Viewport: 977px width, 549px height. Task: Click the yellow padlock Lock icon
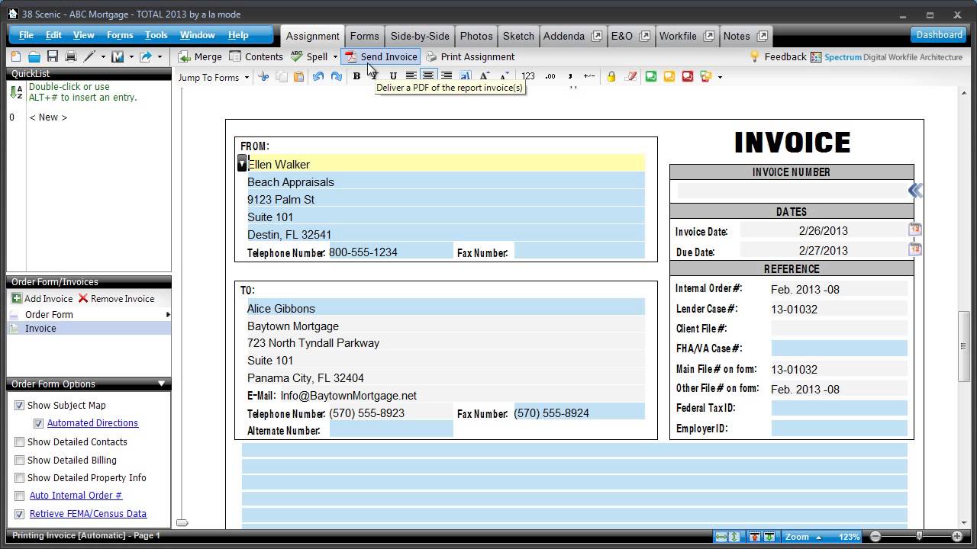[611, 76]
